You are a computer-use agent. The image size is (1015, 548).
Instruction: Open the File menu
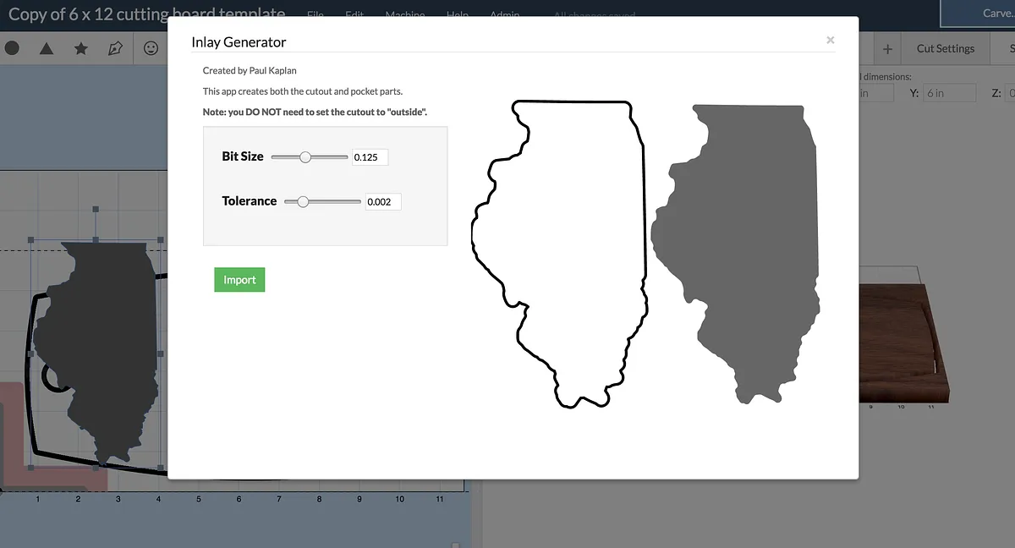pyautogui.click(x=315, y=15)
